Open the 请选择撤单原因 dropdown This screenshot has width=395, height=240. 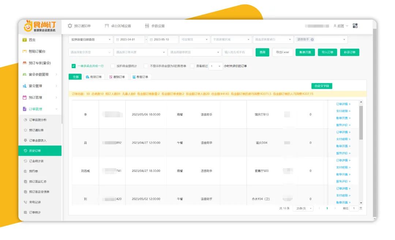click(x=195, y=52)
